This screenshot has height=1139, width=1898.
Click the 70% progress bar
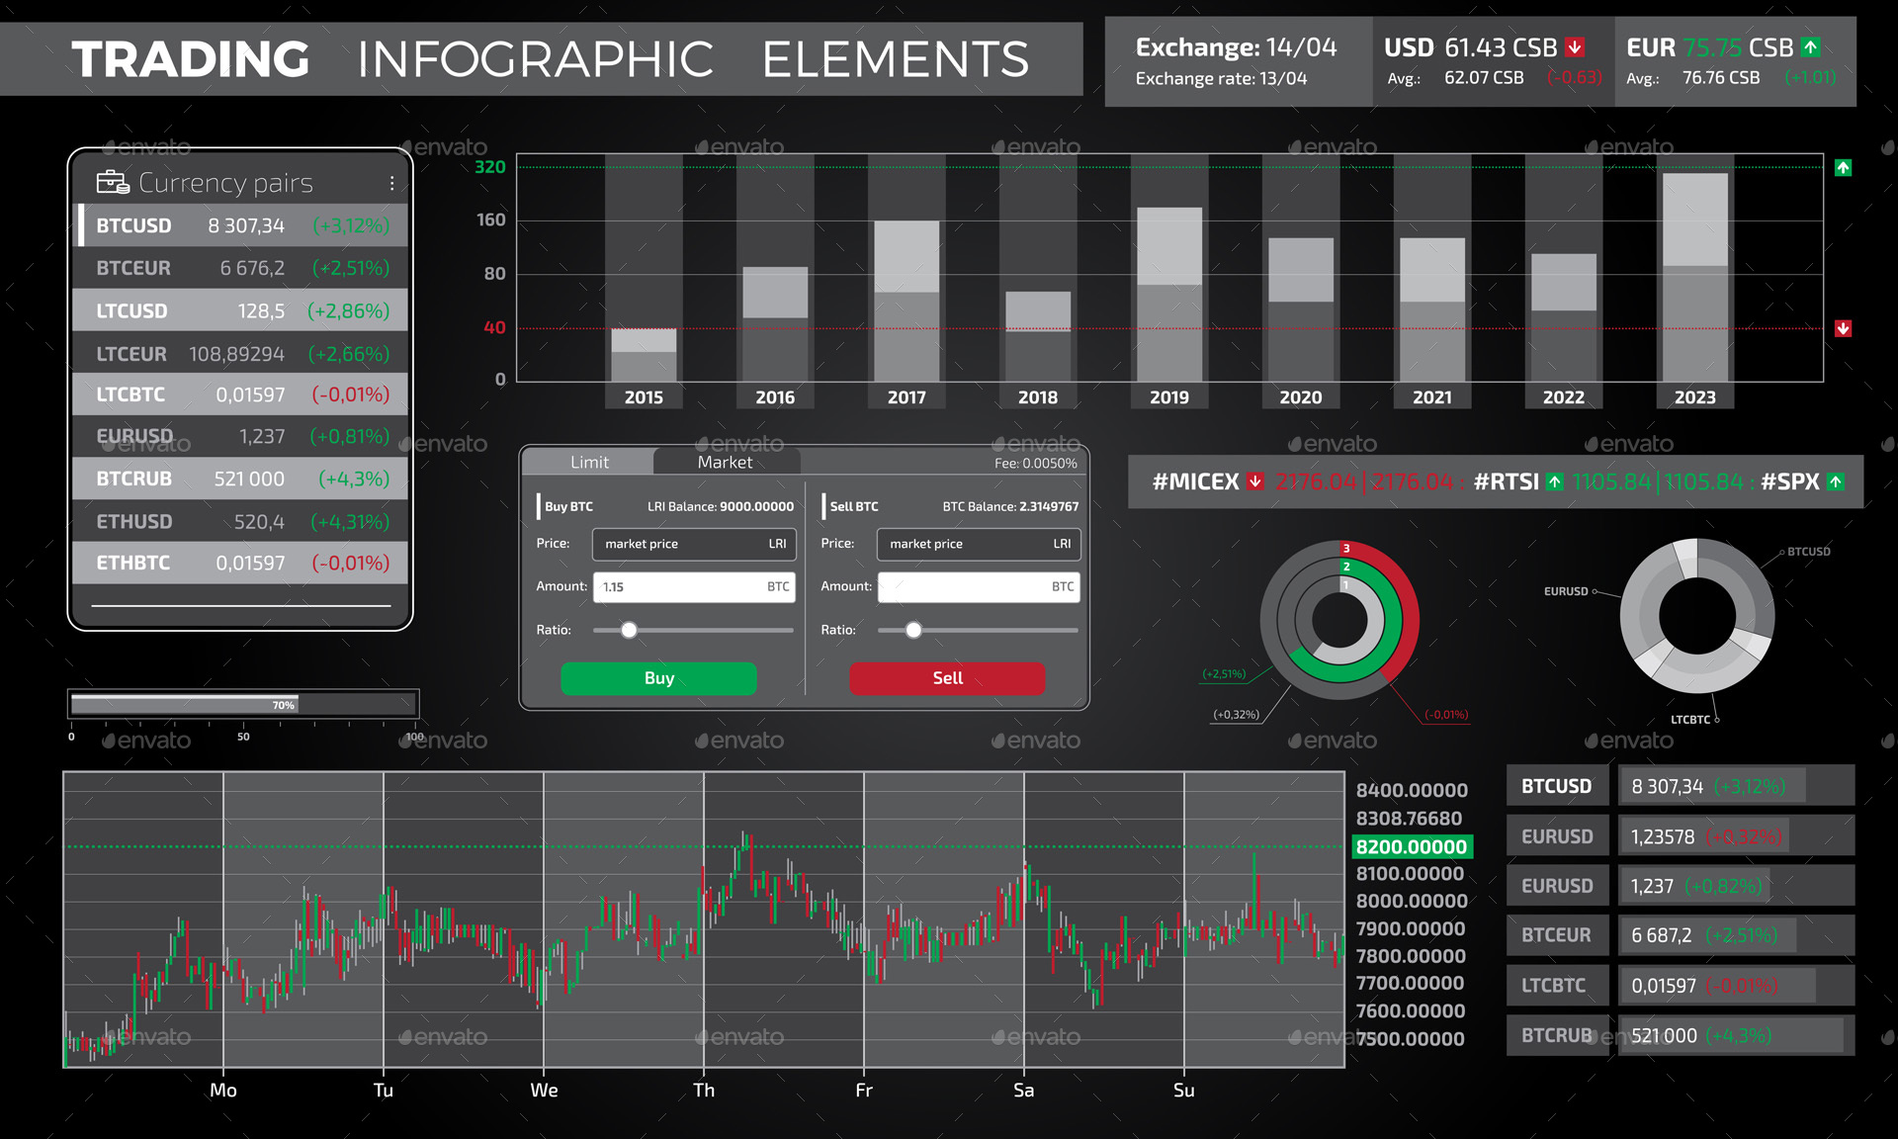click(242, 704)
